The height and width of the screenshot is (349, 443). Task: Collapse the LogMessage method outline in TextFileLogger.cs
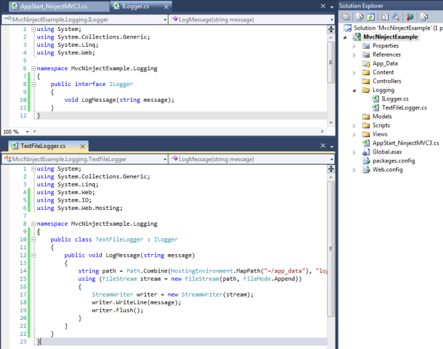pos(34,255)
